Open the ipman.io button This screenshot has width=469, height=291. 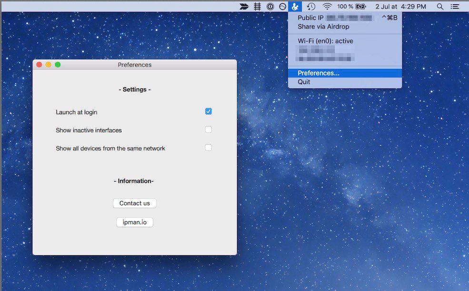[x=135, y=222]
